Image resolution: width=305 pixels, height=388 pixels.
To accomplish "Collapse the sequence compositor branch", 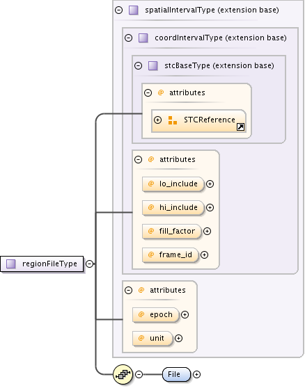I will pyautogui.click(x=139, y=374).
